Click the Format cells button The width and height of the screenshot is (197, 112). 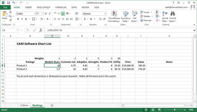click(x=146, y=20)
